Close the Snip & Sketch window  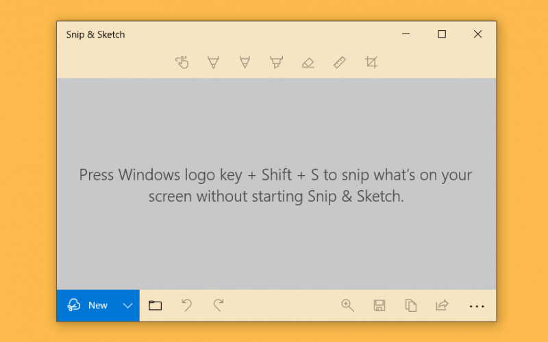coord(477,34)
